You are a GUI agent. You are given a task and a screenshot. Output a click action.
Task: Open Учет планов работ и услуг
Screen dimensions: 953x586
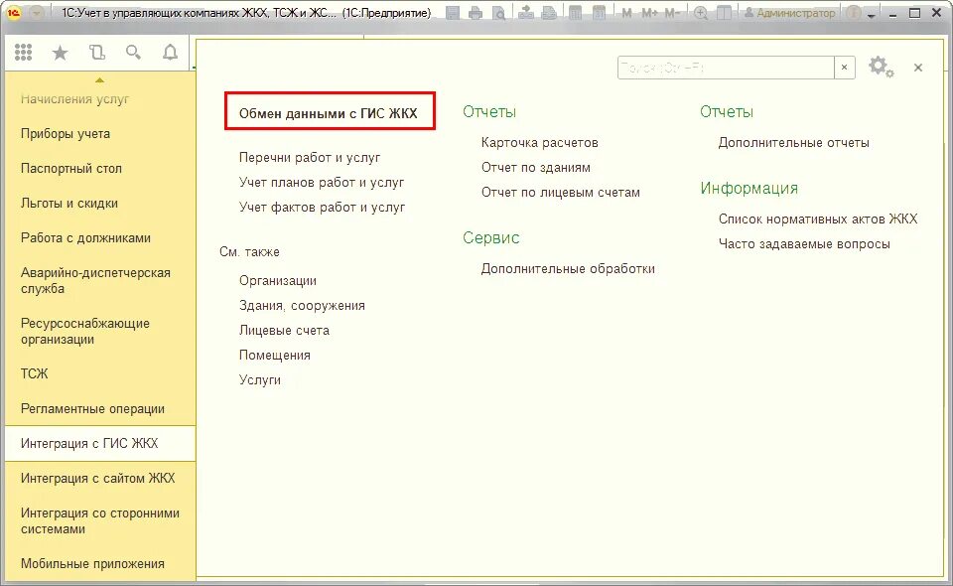(x=322, y=183)
